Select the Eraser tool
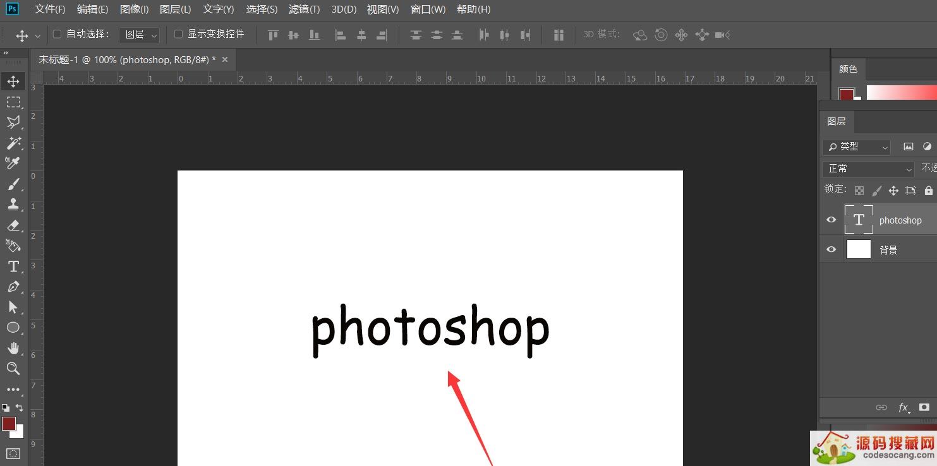The image size is (937, 466). [x=13, y=225]
